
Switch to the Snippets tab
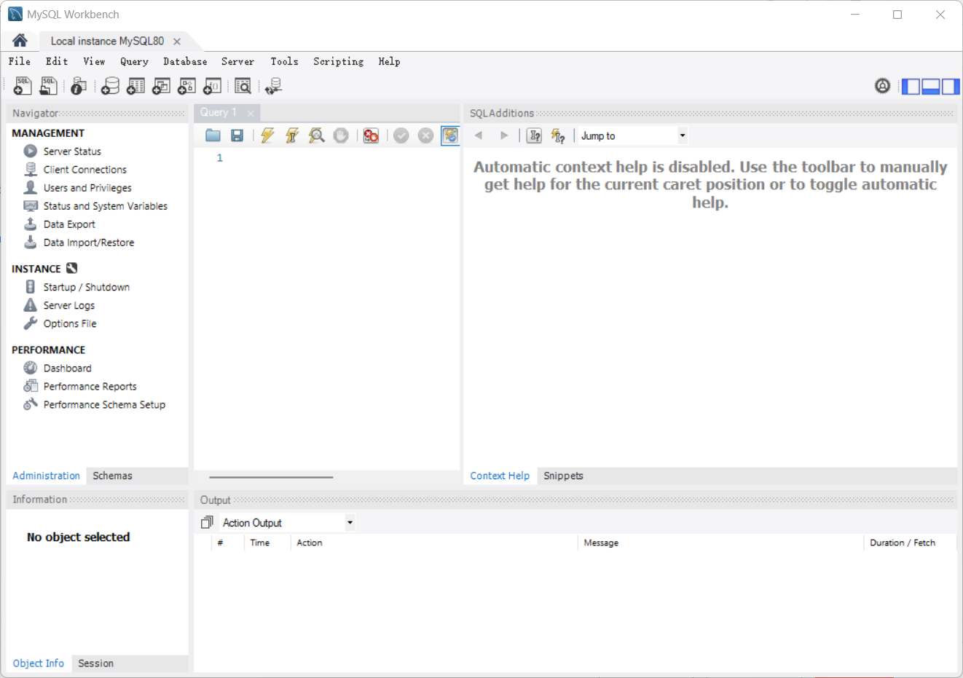(563, 476)
